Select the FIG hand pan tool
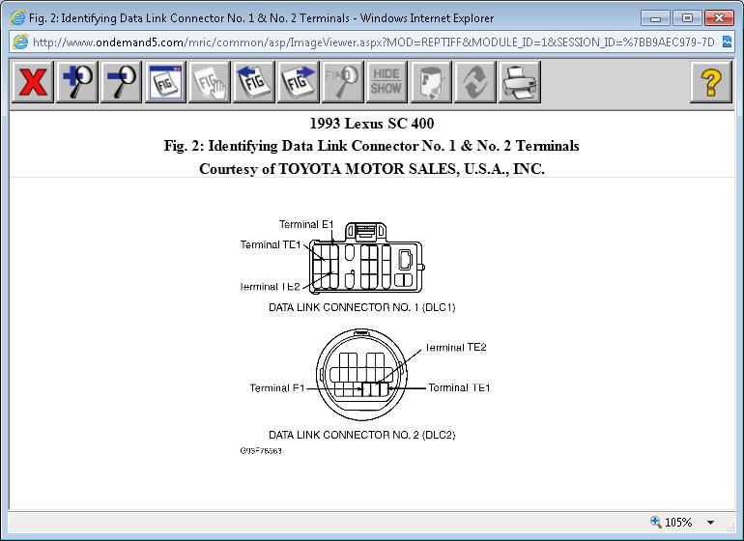The height and width of the screenshot is (541, 744). 210,82
